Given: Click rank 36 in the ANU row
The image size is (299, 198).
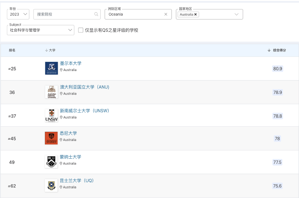Looking at the screenshot, I should coord(12,93).
